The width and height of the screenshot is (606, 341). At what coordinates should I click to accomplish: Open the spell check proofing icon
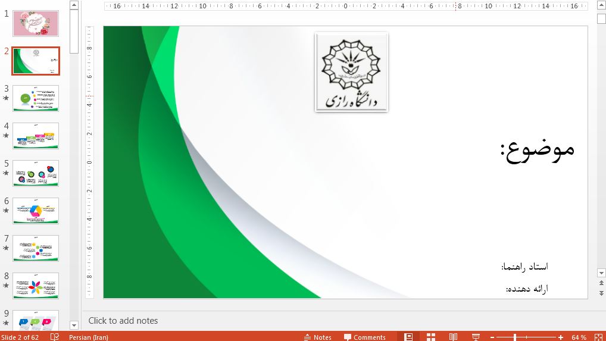(55, 337)
